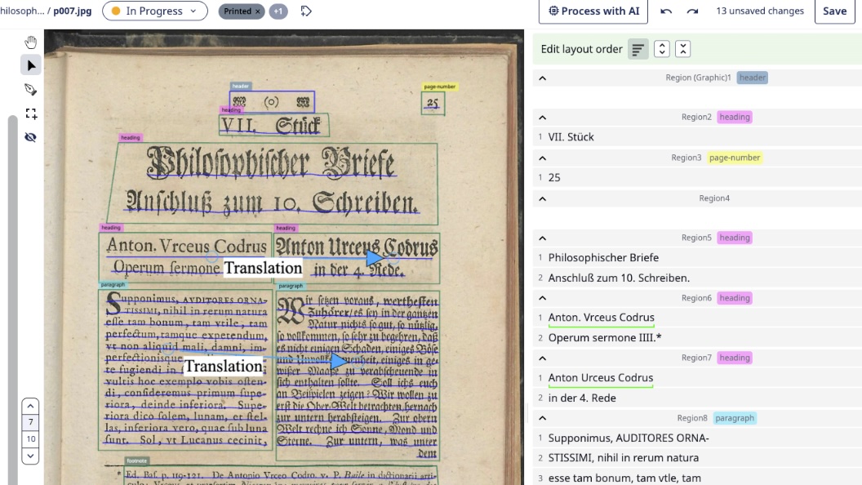Toggle the Edit layout order button
This screenshot has height=485, width=862.
tap(638, 49)
